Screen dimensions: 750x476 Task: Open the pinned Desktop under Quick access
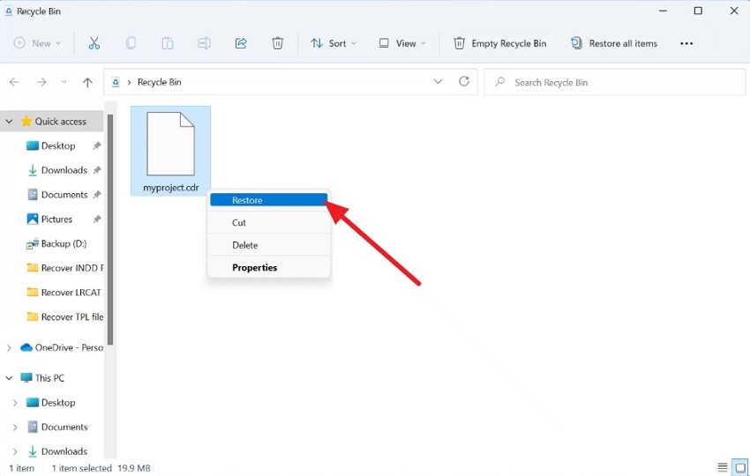58,145
